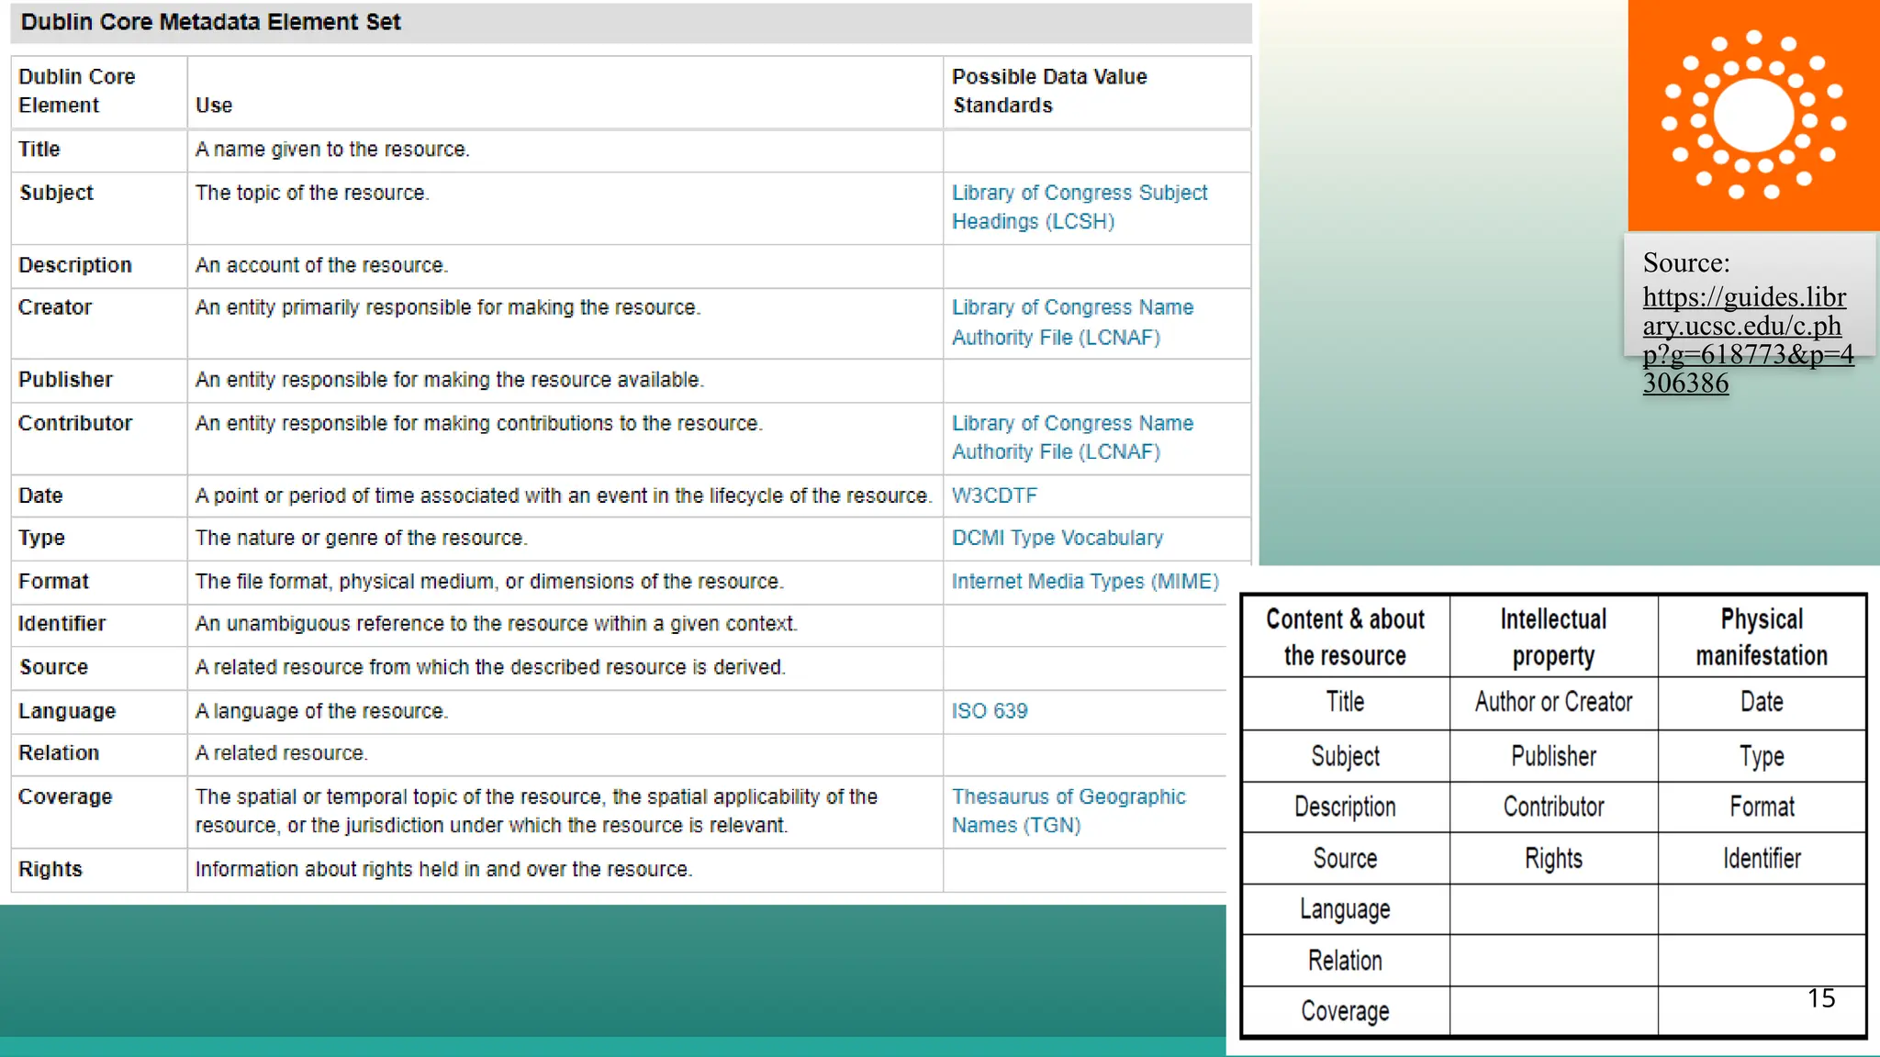Open the DCMI Type Vocabulary link
1880x1057 pixels.
coord(1057,538)
